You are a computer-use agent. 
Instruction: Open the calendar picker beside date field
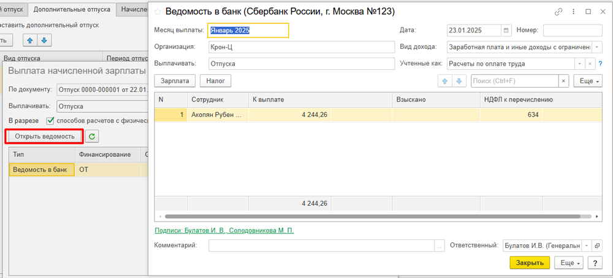[x=506, y=31]
